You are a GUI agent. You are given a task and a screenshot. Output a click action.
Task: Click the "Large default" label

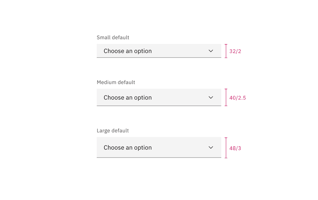tap(113, 131)
